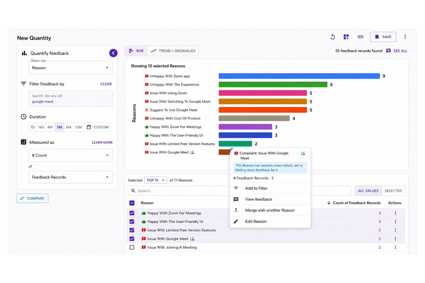Image resolution: width=425 pixels, height=283 pixels.
Task: Switch the list to All Values
Action: click(368, 191)
